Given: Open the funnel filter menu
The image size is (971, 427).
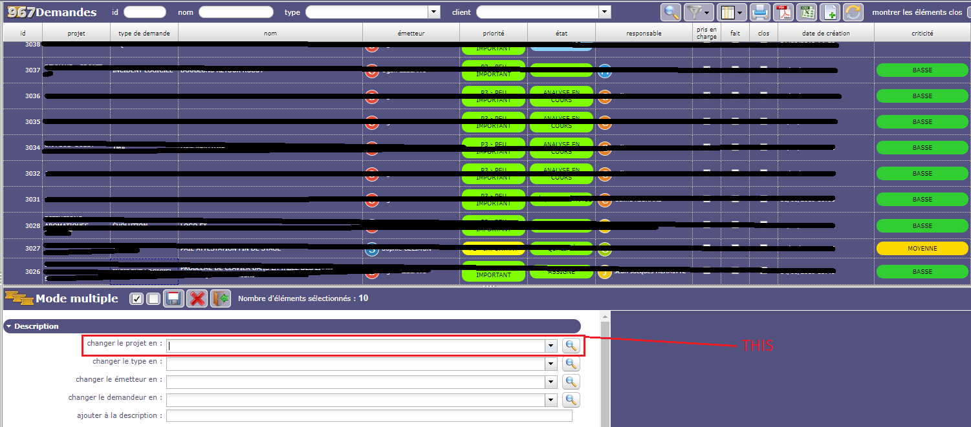Looking at the screenshot, I should click(x=698, y=12).
